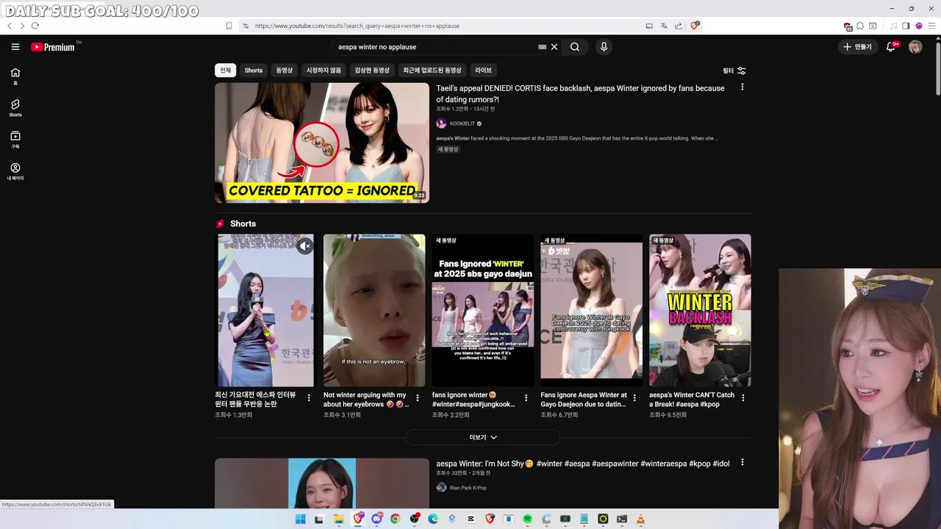Go to the YouTube Premium home logo
This screenshot has width=941, height=529.
click(53, 47)
